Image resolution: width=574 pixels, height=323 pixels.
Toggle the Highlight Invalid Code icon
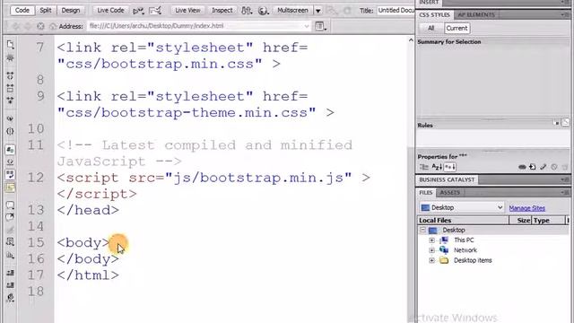pyautogui.click(x=10, y=161)
